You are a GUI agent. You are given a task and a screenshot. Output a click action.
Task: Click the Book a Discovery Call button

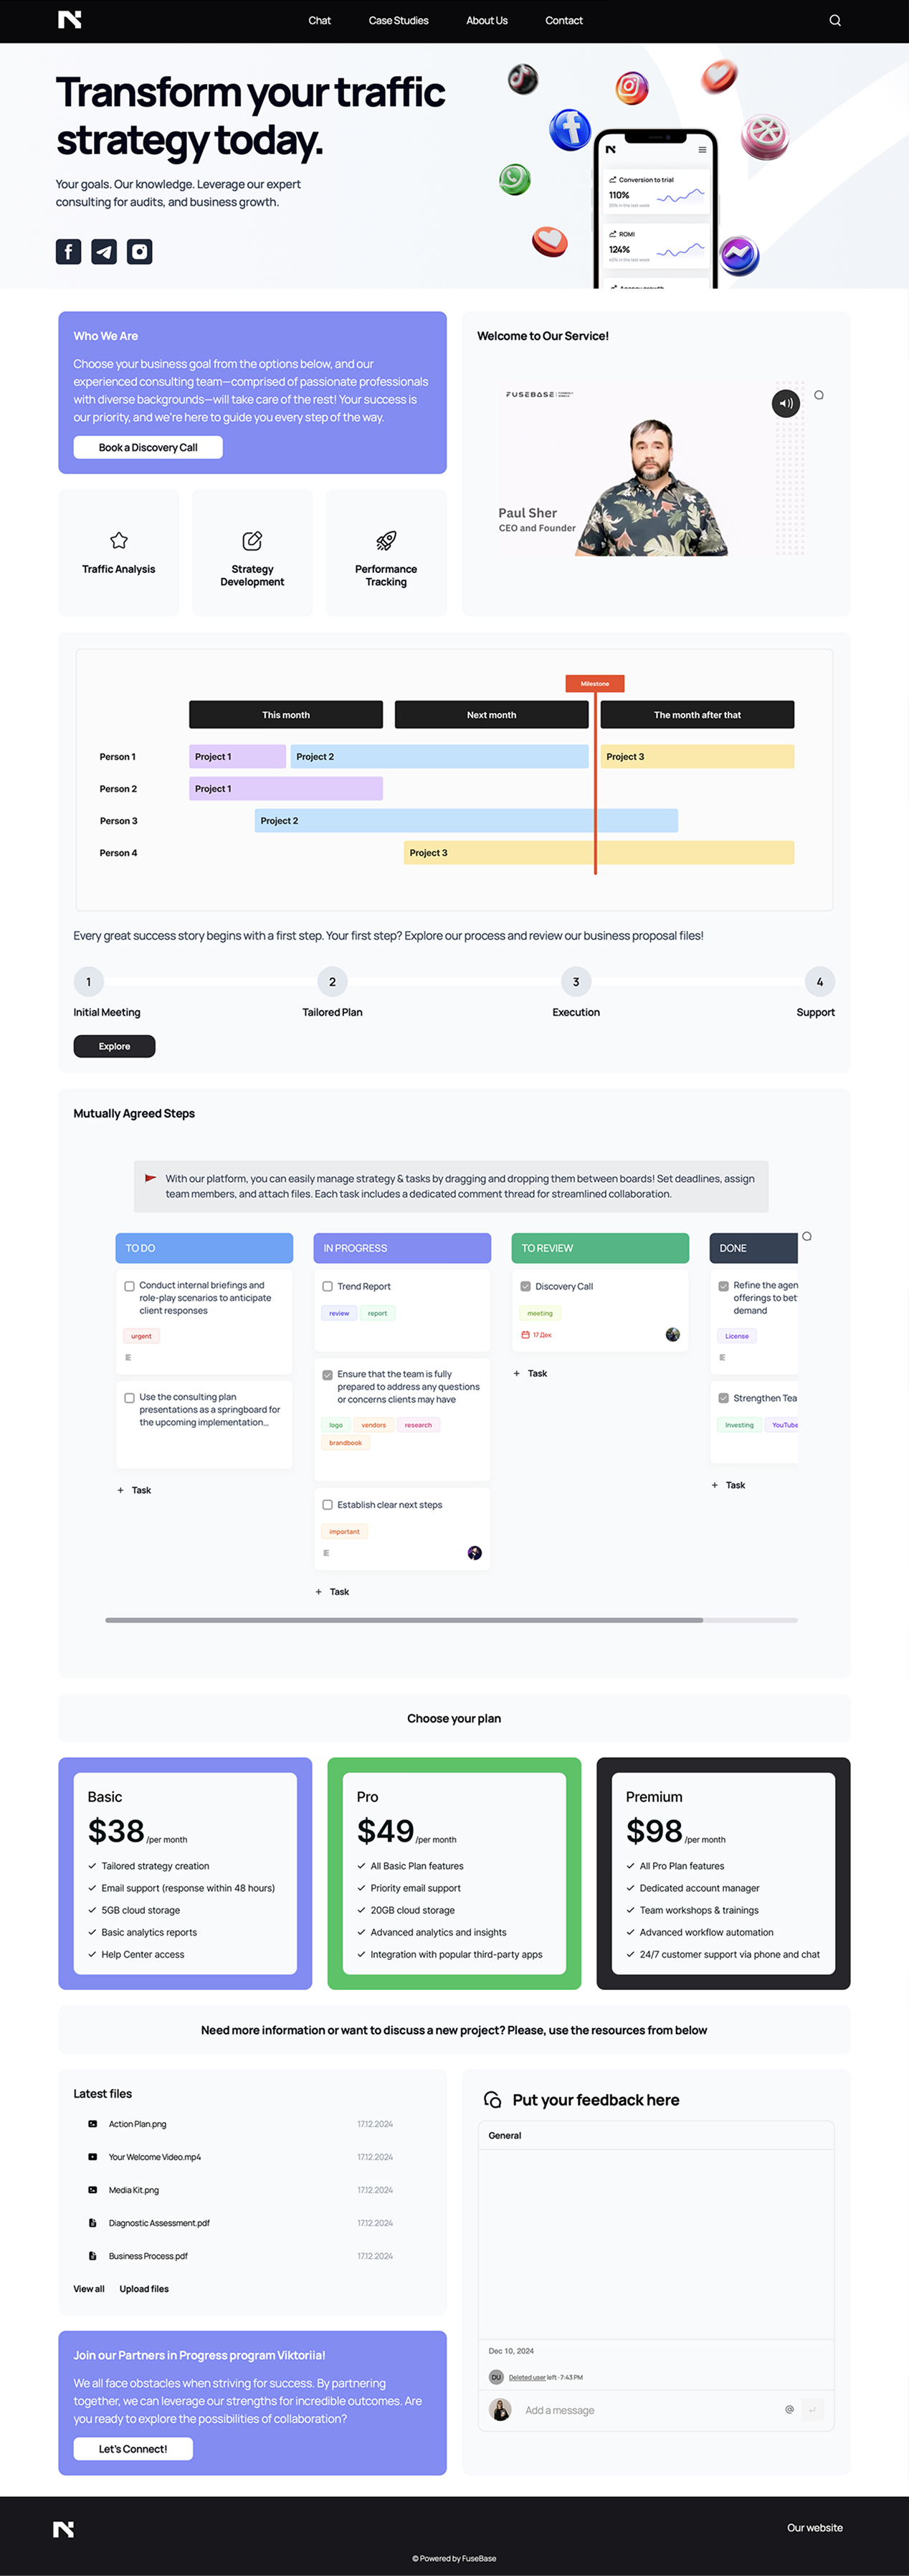pos(148,447)
